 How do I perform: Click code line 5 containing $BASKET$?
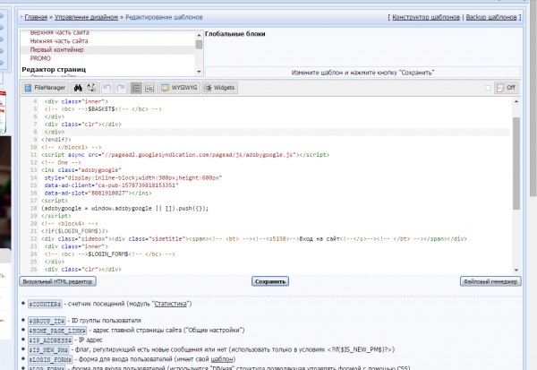[x=103, y=109]
